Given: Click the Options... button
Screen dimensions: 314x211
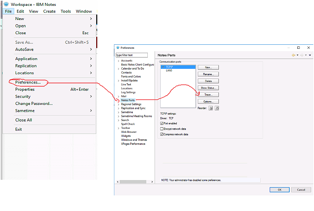Looking at the screenshot, I should pos(208,101).
